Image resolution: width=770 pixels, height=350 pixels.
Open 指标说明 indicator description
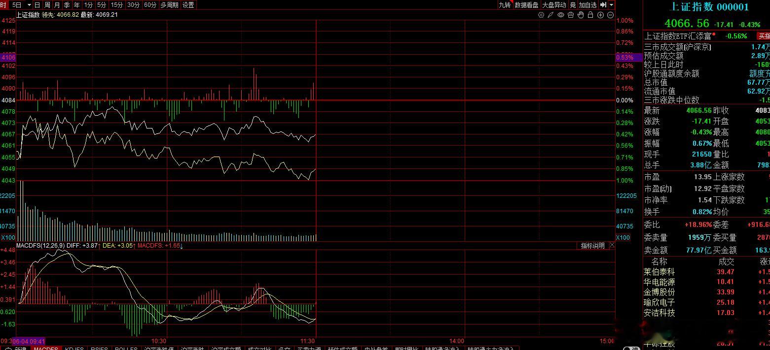(x=592, y=246)
